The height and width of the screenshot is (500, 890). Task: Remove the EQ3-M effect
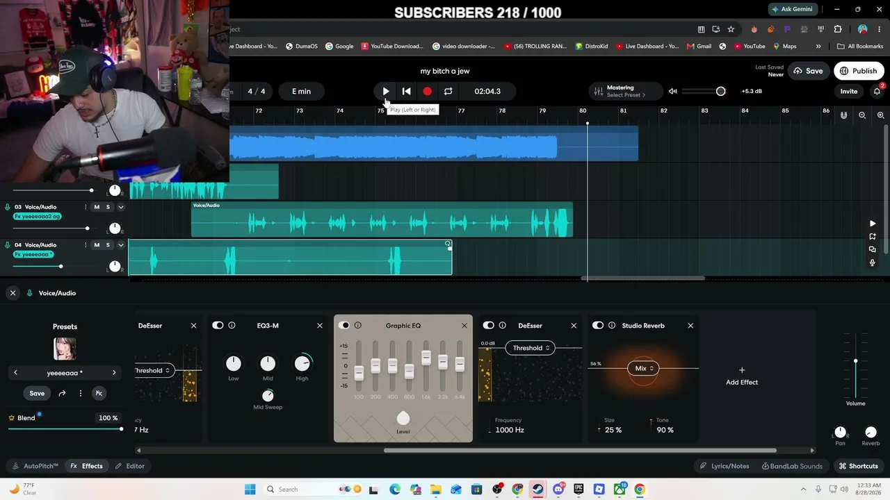[x=320, y=326]
